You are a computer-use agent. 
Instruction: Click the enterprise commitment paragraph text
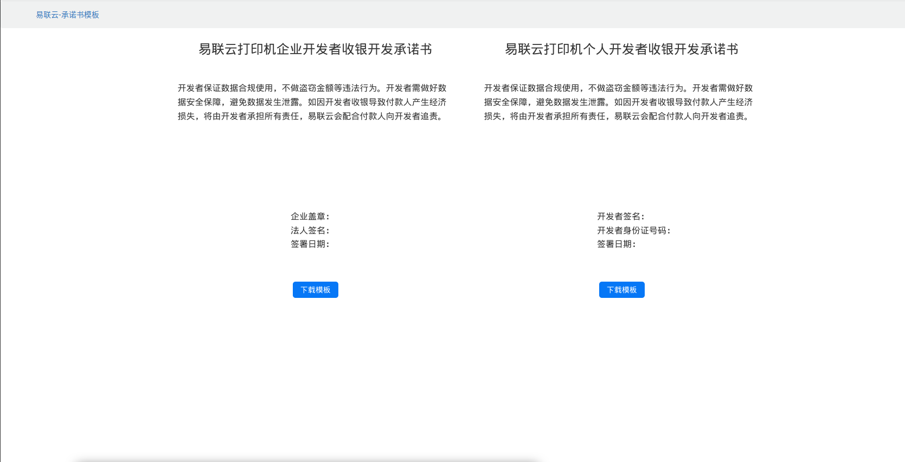(x=312, y=102)
